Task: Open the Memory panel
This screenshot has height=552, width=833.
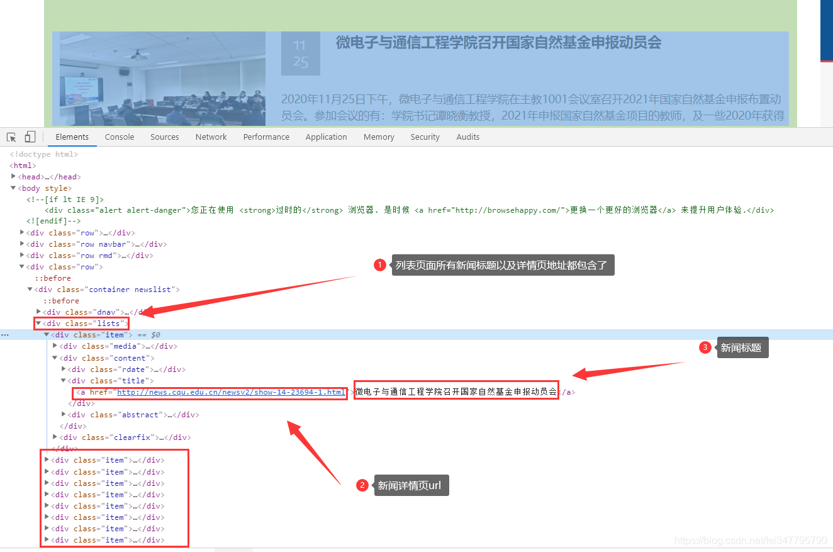Action: (378, 137)
